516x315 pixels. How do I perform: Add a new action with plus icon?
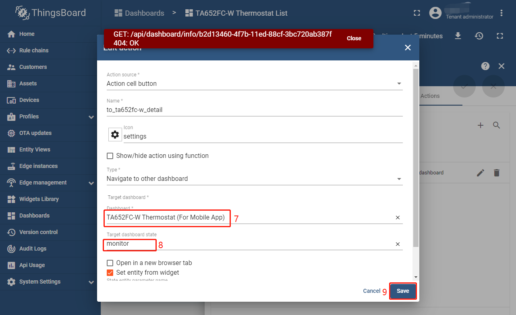tap(481, 125)
